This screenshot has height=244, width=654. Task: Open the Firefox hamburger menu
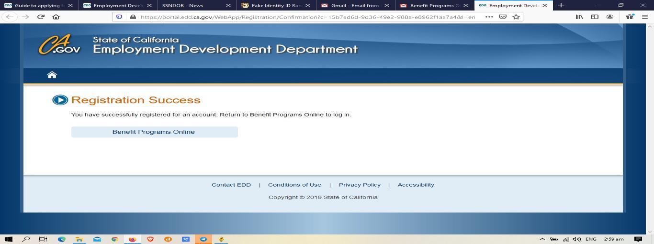tap(644, 17)
